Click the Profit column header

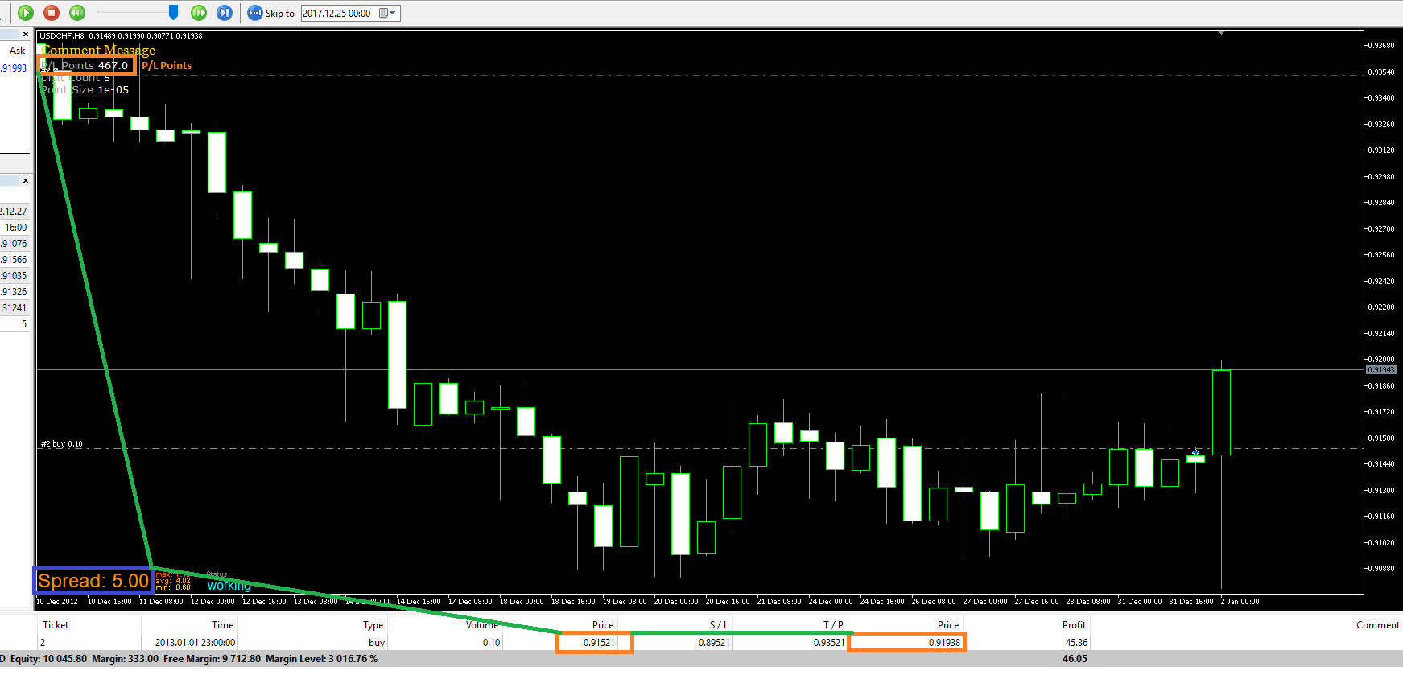tap(1074, 625)
